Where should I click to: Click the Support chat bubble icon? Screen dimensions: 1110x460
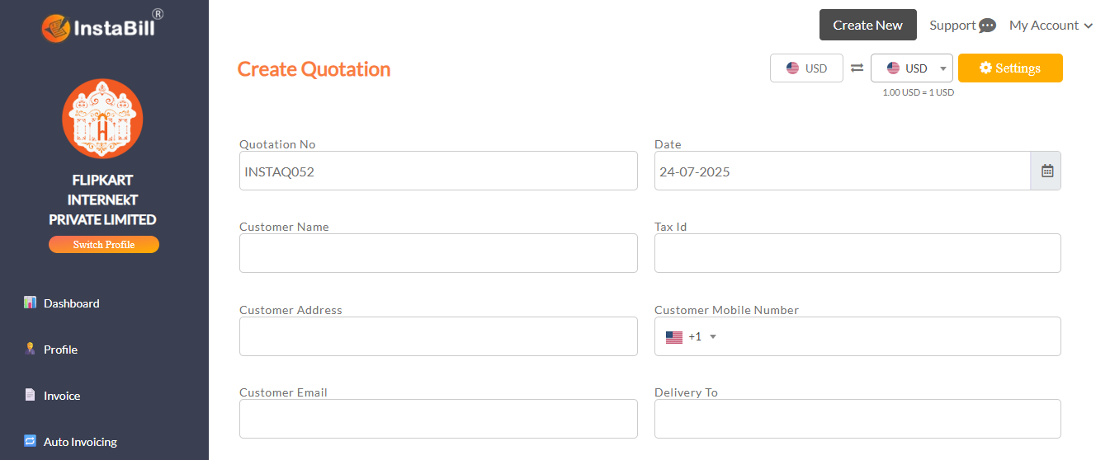point(987,26)
